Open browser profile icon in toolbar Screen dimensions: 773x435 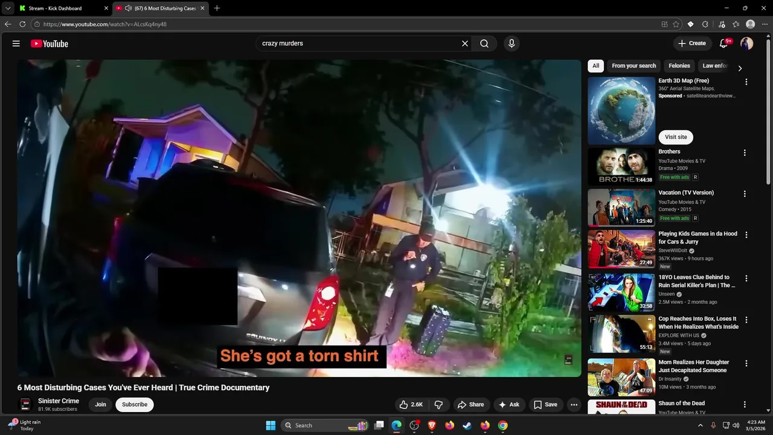[x=751, y=24]
